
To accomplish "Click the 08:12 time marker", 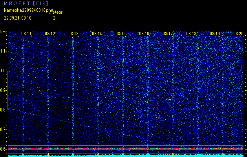I will coord(50,33).
